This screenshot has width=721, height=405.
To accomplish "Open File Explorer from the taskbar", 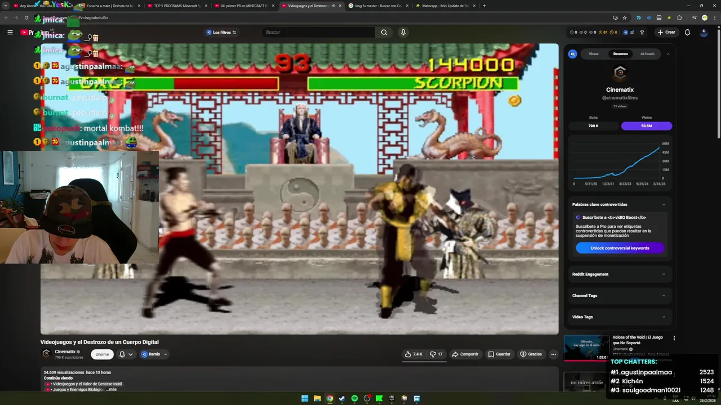I will 317,398.
